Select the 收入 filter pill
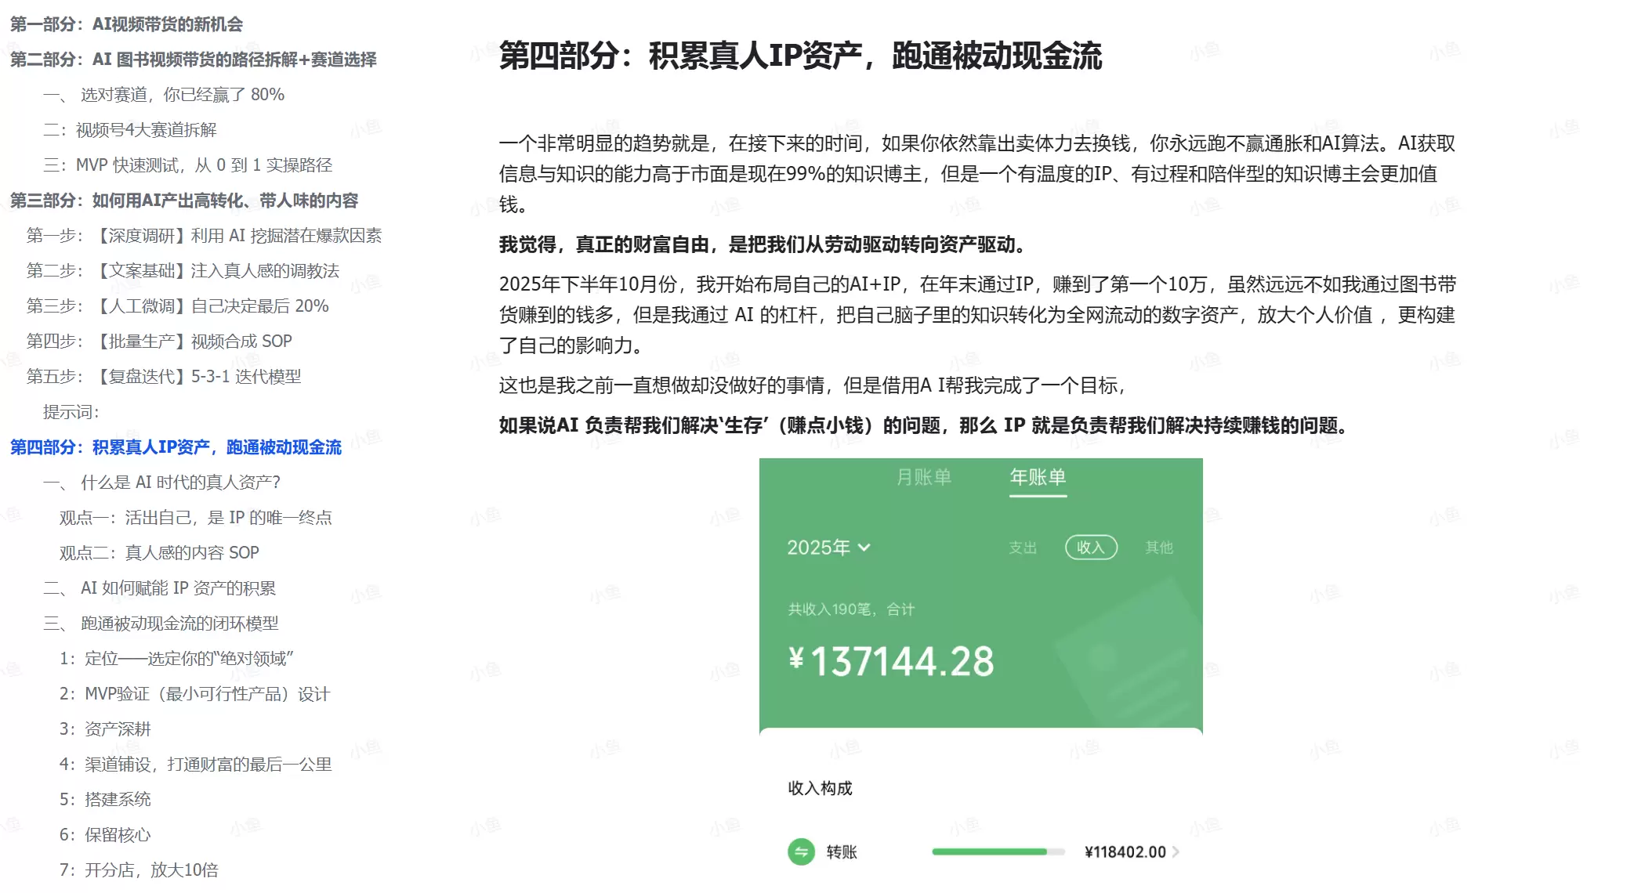The width and height of the screenshot is (1634, 893). [1092, 548]
